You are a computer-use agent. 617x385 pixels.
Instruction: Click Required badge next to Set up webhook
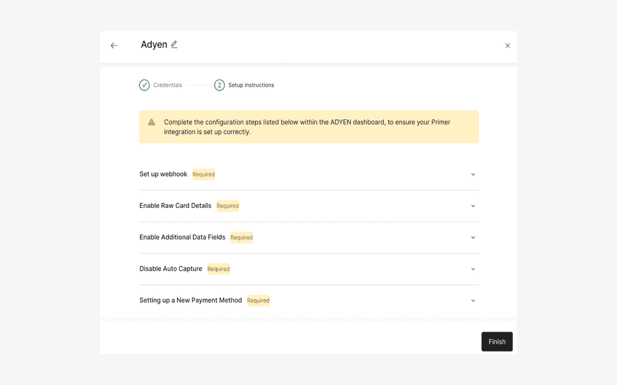(204, 175)
